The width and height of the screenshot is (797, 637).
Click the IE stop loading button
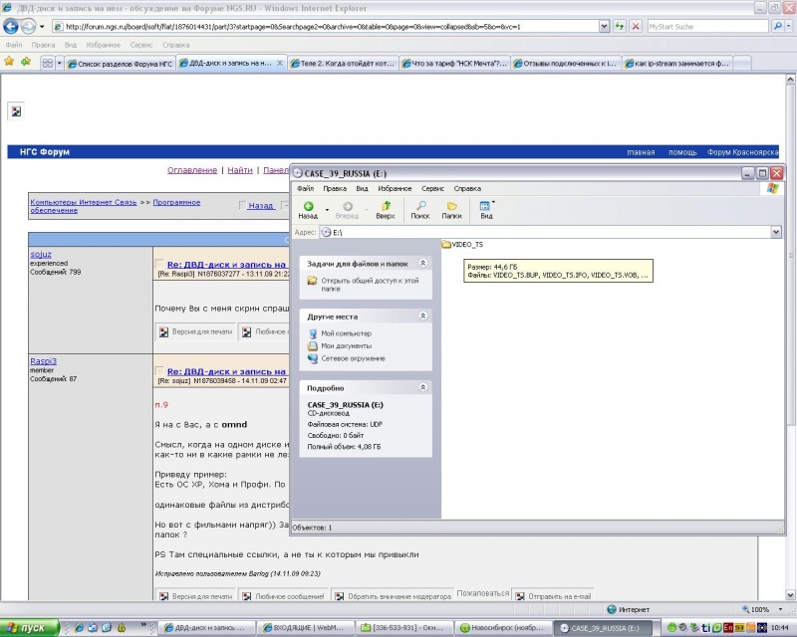coord(636,26)
